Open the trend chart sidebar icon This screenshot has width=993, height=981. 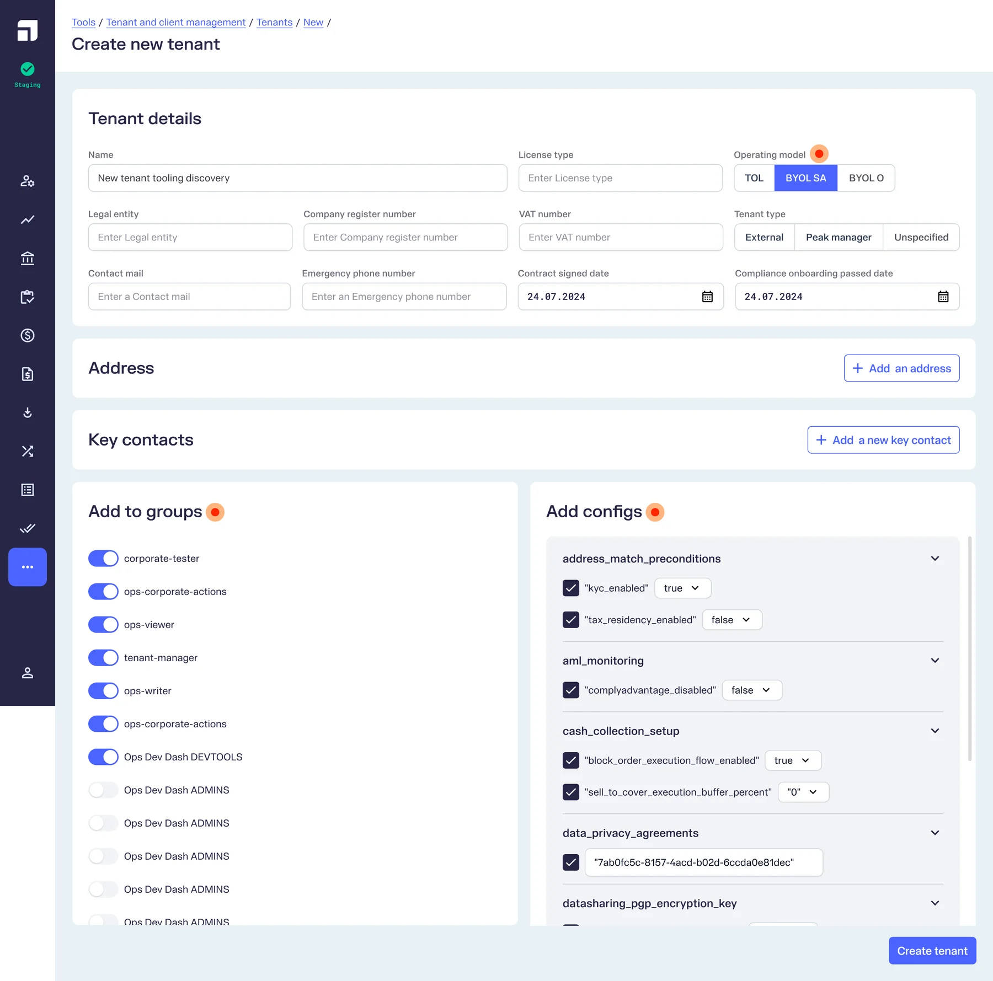[27, 219]
